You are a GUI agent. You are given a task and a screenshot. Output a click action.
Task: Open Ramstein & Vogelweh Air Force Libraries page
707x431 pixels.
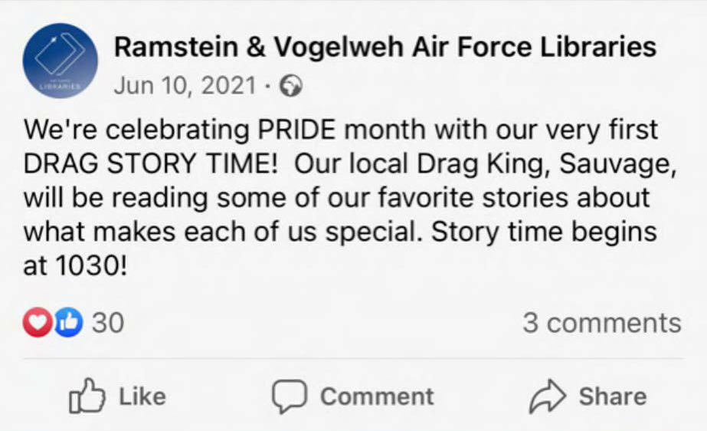(385, 48)
